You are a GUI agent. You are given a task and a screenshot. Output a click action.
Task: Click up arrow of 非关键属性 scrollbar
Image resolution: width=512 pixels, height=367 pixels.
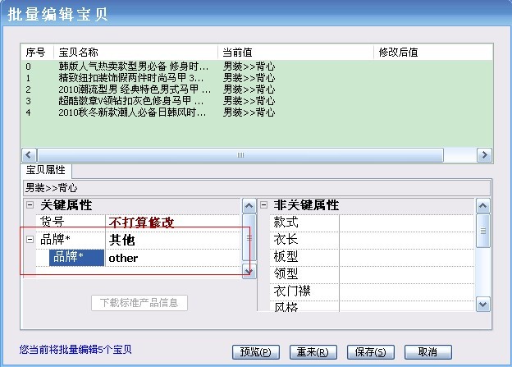point(483,205)
